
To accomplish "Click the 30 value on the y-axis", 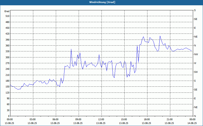I will tap(8, 110).
